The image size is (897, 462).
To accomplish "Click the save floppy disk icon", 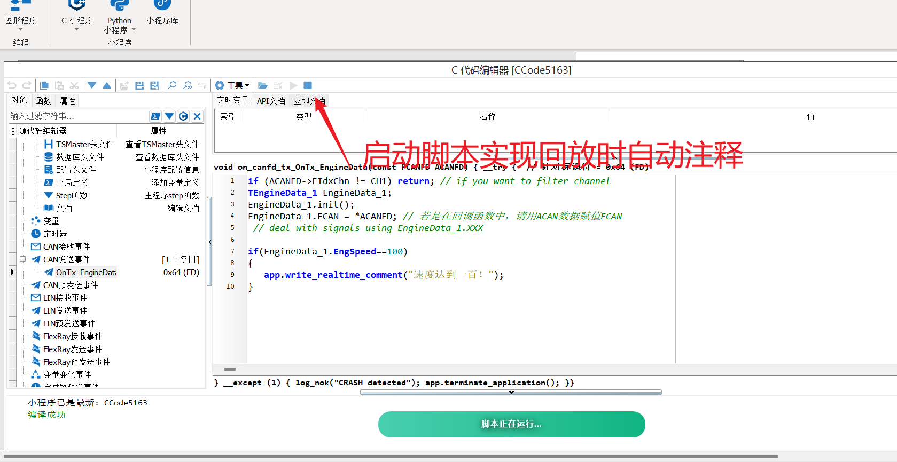I will [139, 85].
